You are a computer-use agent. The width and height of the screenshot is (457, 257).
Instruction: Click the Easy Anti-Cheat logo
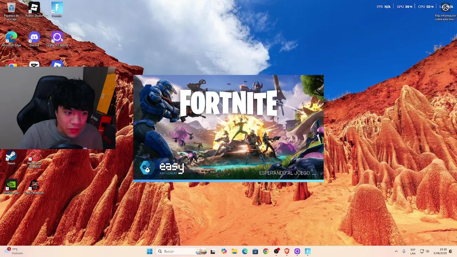(x=163, y=168)
